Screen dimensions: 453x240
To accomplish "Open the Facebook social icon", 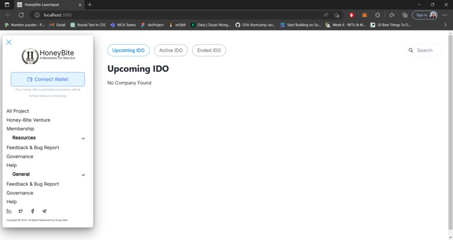I will point(33,211).
